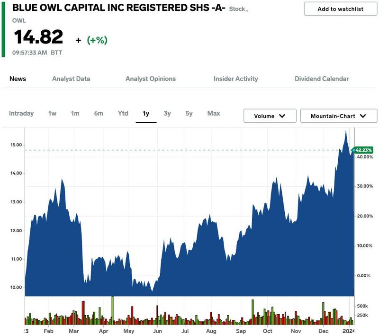Expand the Mountain-Chart type dropdown
The width and height of the screenshot is (379, 336).
point(338,116)
